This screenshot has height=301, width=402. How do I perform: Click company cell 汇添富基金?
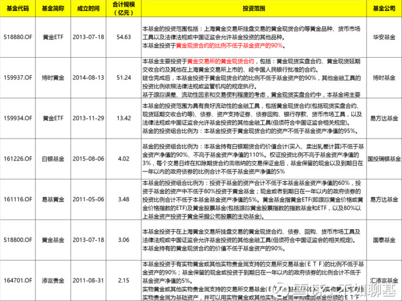[x=384, y=280]
